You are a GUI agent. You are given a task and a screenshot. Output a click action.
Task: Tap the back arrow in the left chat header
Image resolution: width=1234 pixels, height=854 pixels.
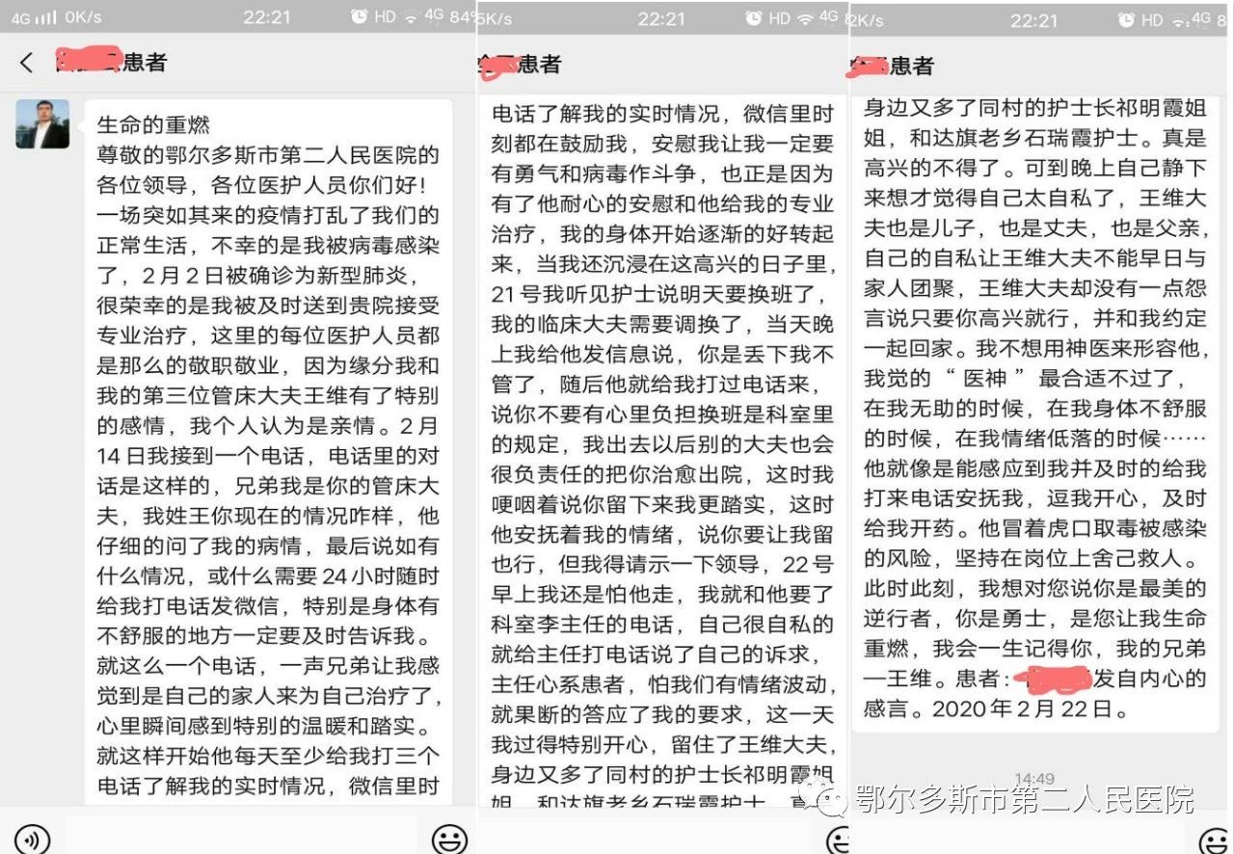pos(26,63)
